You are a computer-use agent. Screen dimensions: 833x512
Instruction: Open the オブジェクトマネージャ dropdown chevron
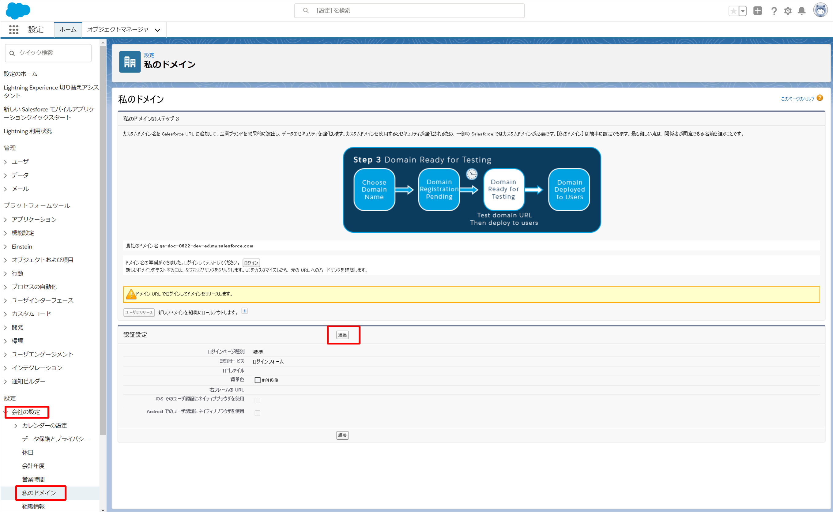point(157,30)
